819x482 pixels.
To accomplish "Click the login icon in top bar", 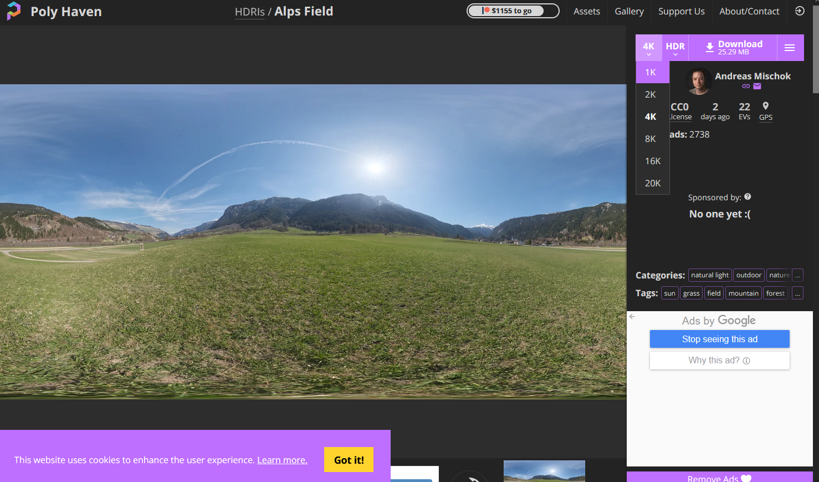I will coord(799,11).
